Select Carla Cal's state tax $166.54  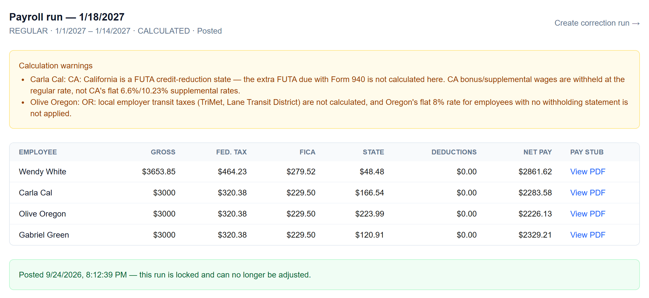point(369,193)
